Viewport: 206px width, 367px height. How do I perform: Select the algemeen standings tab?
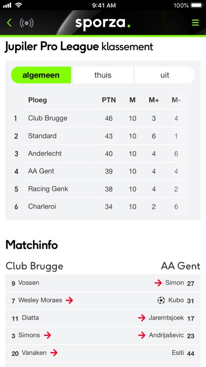[41, 75]
